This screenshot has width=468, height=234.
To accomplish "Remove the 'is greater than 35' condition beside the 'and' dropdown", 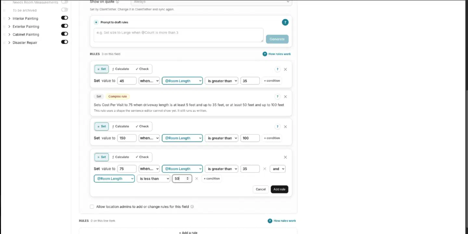I will pos(265,169).
